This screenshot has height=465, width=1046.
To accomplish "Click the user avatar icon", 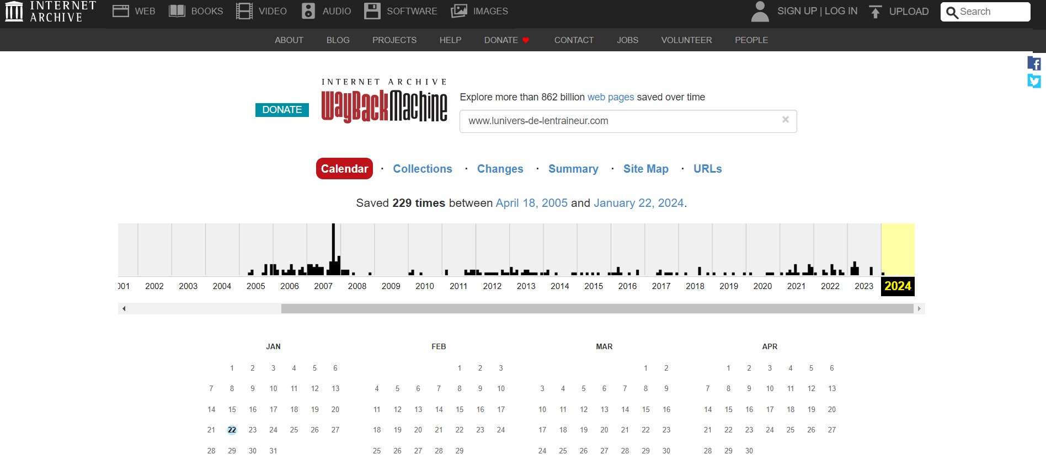I will click(x=760, y=11).
